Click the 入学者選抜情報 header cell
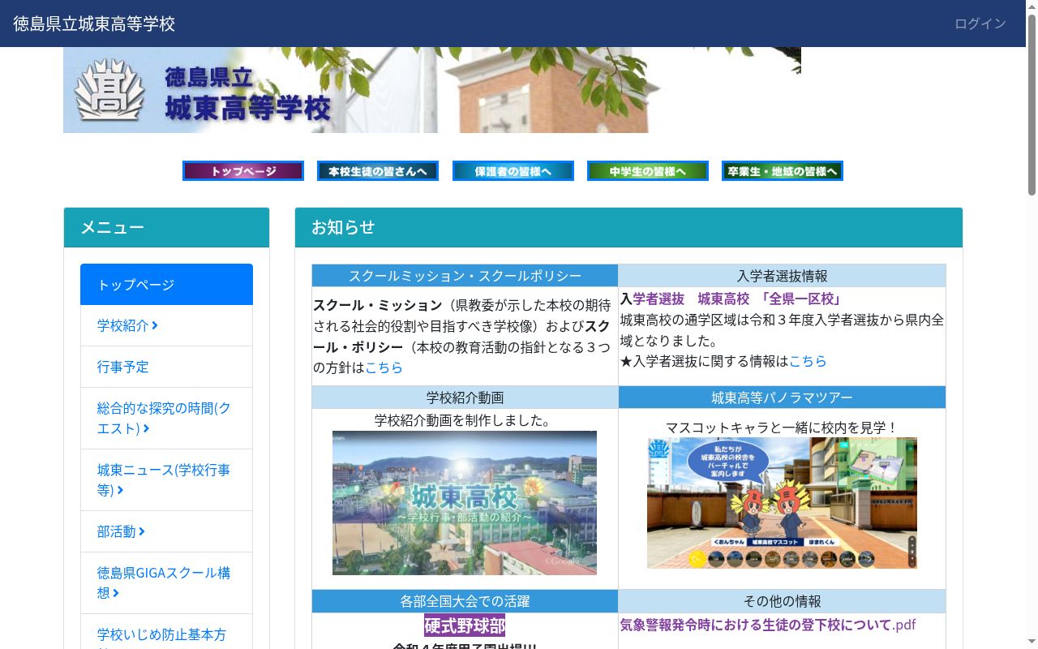The image size is (1038, 649). click(782, 276)
